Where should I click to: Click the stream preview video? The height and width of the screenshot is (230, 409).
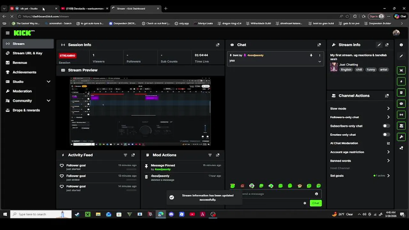click(x=140, y=111)
